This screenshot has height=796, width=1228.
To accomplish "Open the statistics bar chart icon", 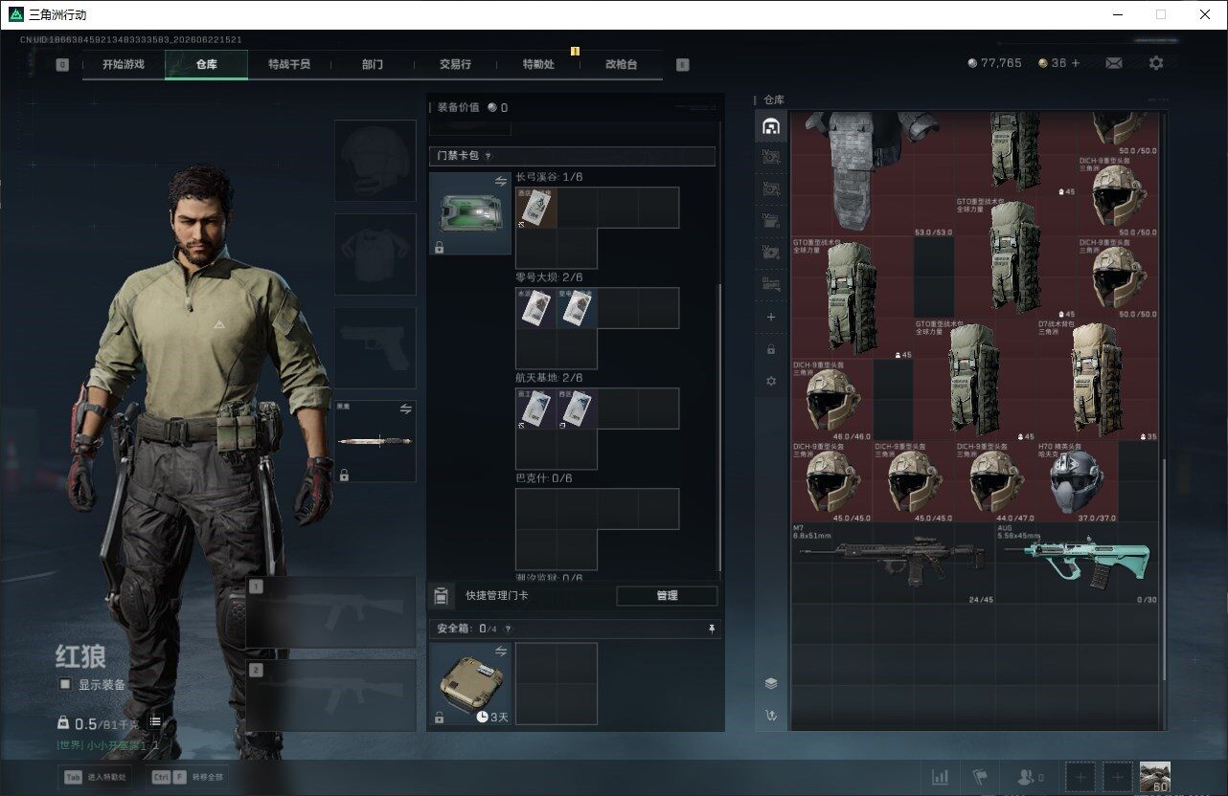I will coord(941,777).
